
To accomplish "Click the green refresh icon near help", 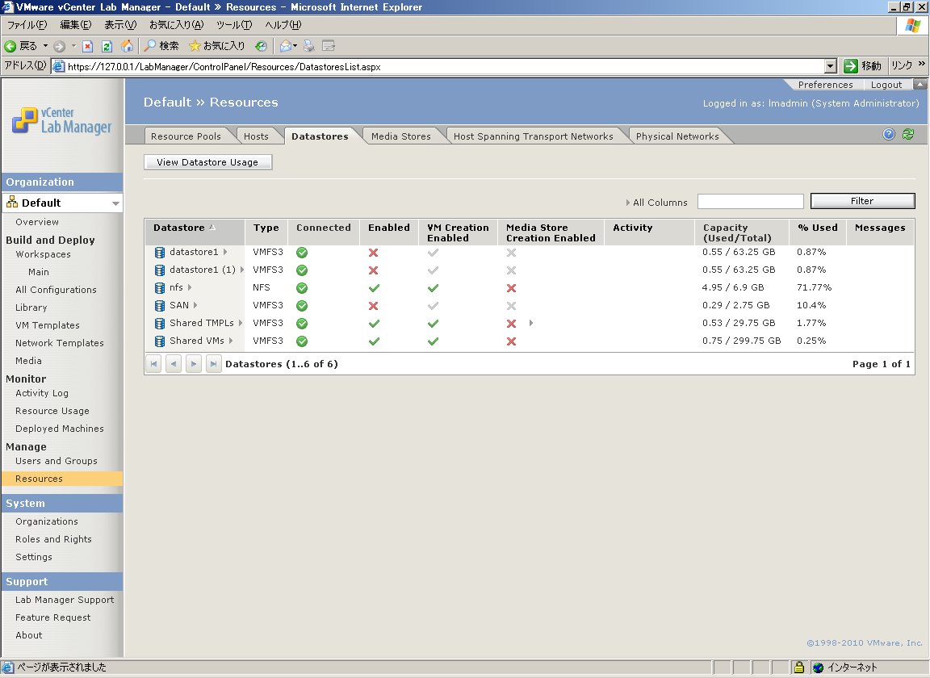I will tap(908, 134).
